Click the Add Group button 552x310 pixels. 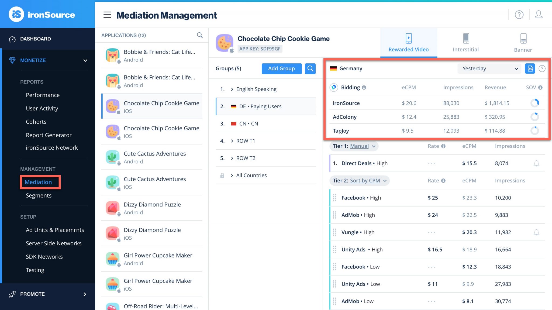(x=281, y=68)
